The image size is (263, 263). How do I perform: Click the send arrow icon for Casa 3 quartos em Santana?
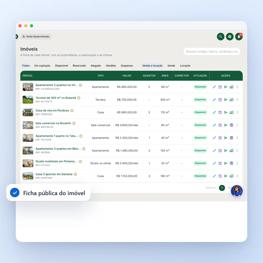coord(226,176)
